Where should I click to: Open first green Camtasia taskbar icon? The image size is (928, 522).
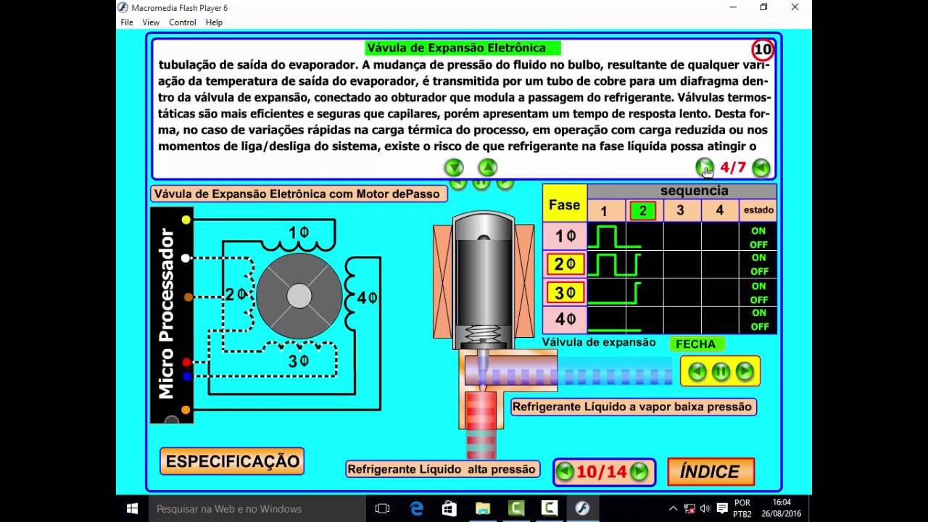click(516, 508)
